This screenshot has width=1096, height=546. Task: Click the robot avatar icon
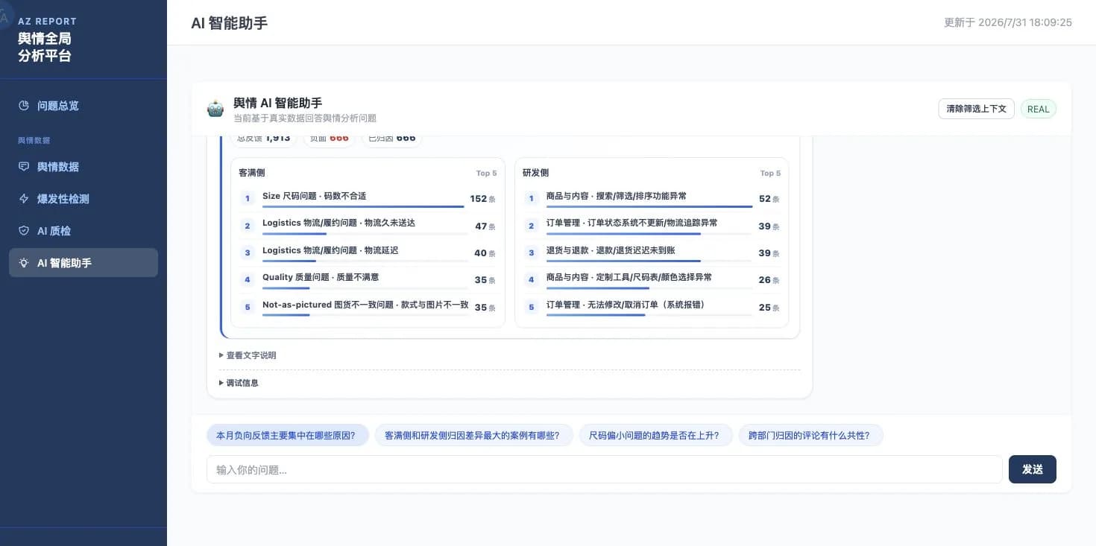pos(215,109)
